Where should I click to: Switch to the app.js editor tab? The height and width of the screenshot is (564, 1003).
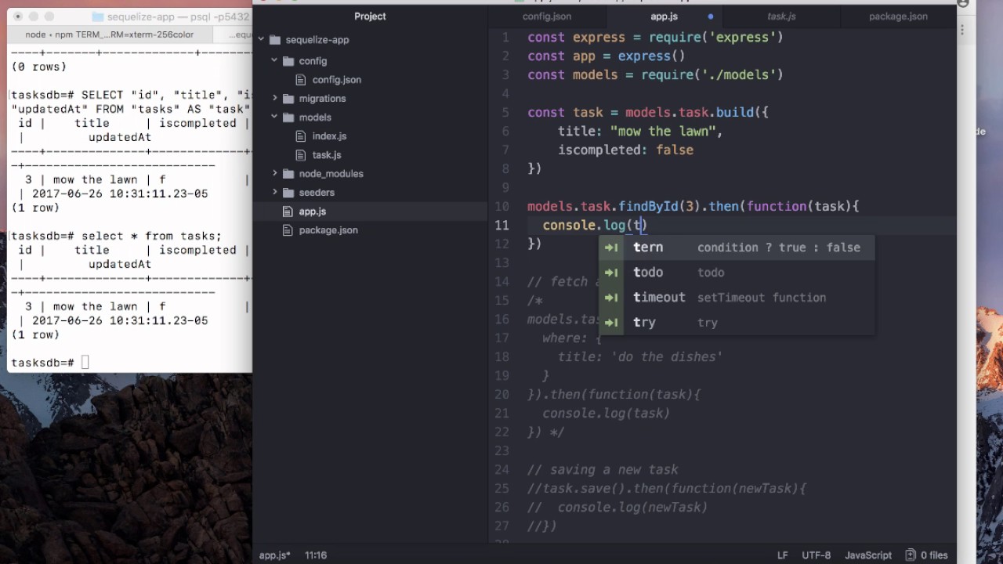tap(664, 16)
